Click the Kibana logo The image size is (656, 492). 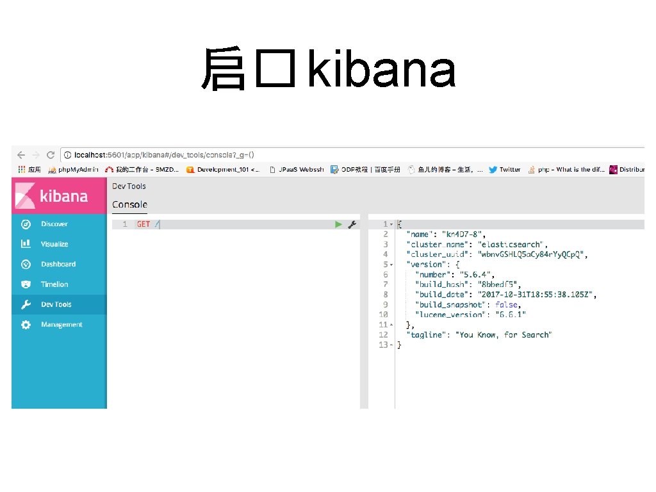point(59,196)
